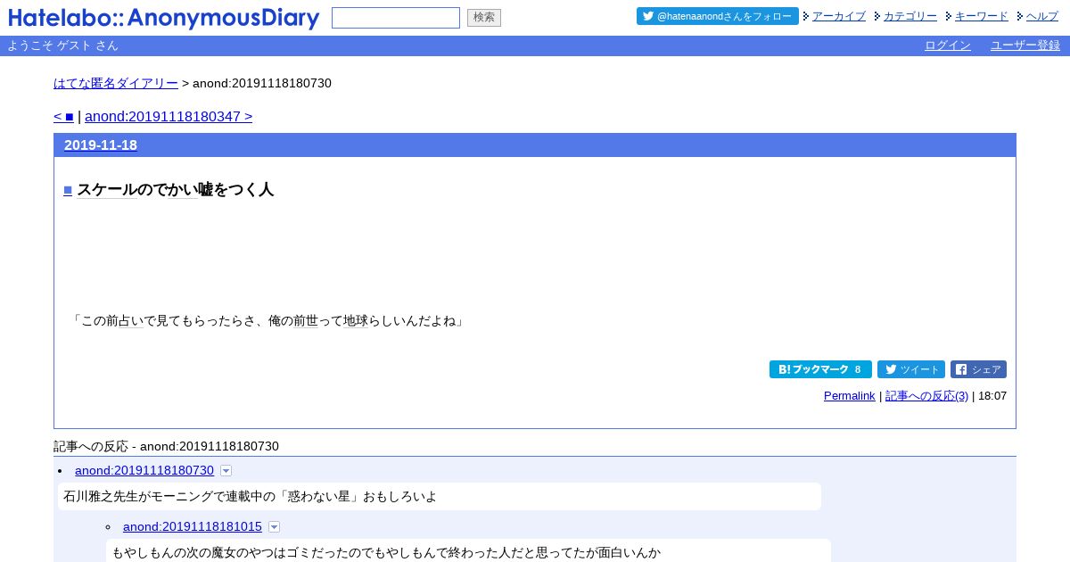Open the Permalink link
1070x562 pixels.
coord(850,395)
